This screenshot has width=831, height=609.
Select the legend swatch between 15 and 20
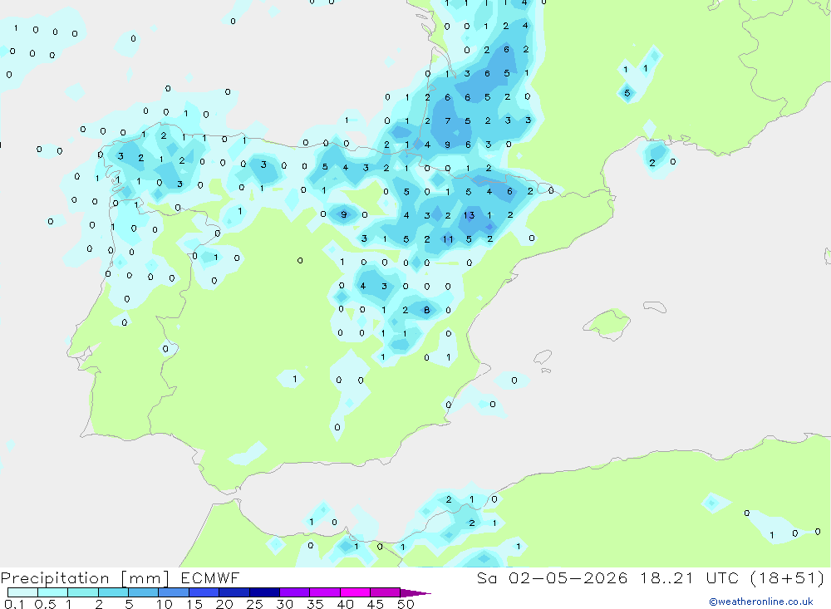[x=204, y=592]
